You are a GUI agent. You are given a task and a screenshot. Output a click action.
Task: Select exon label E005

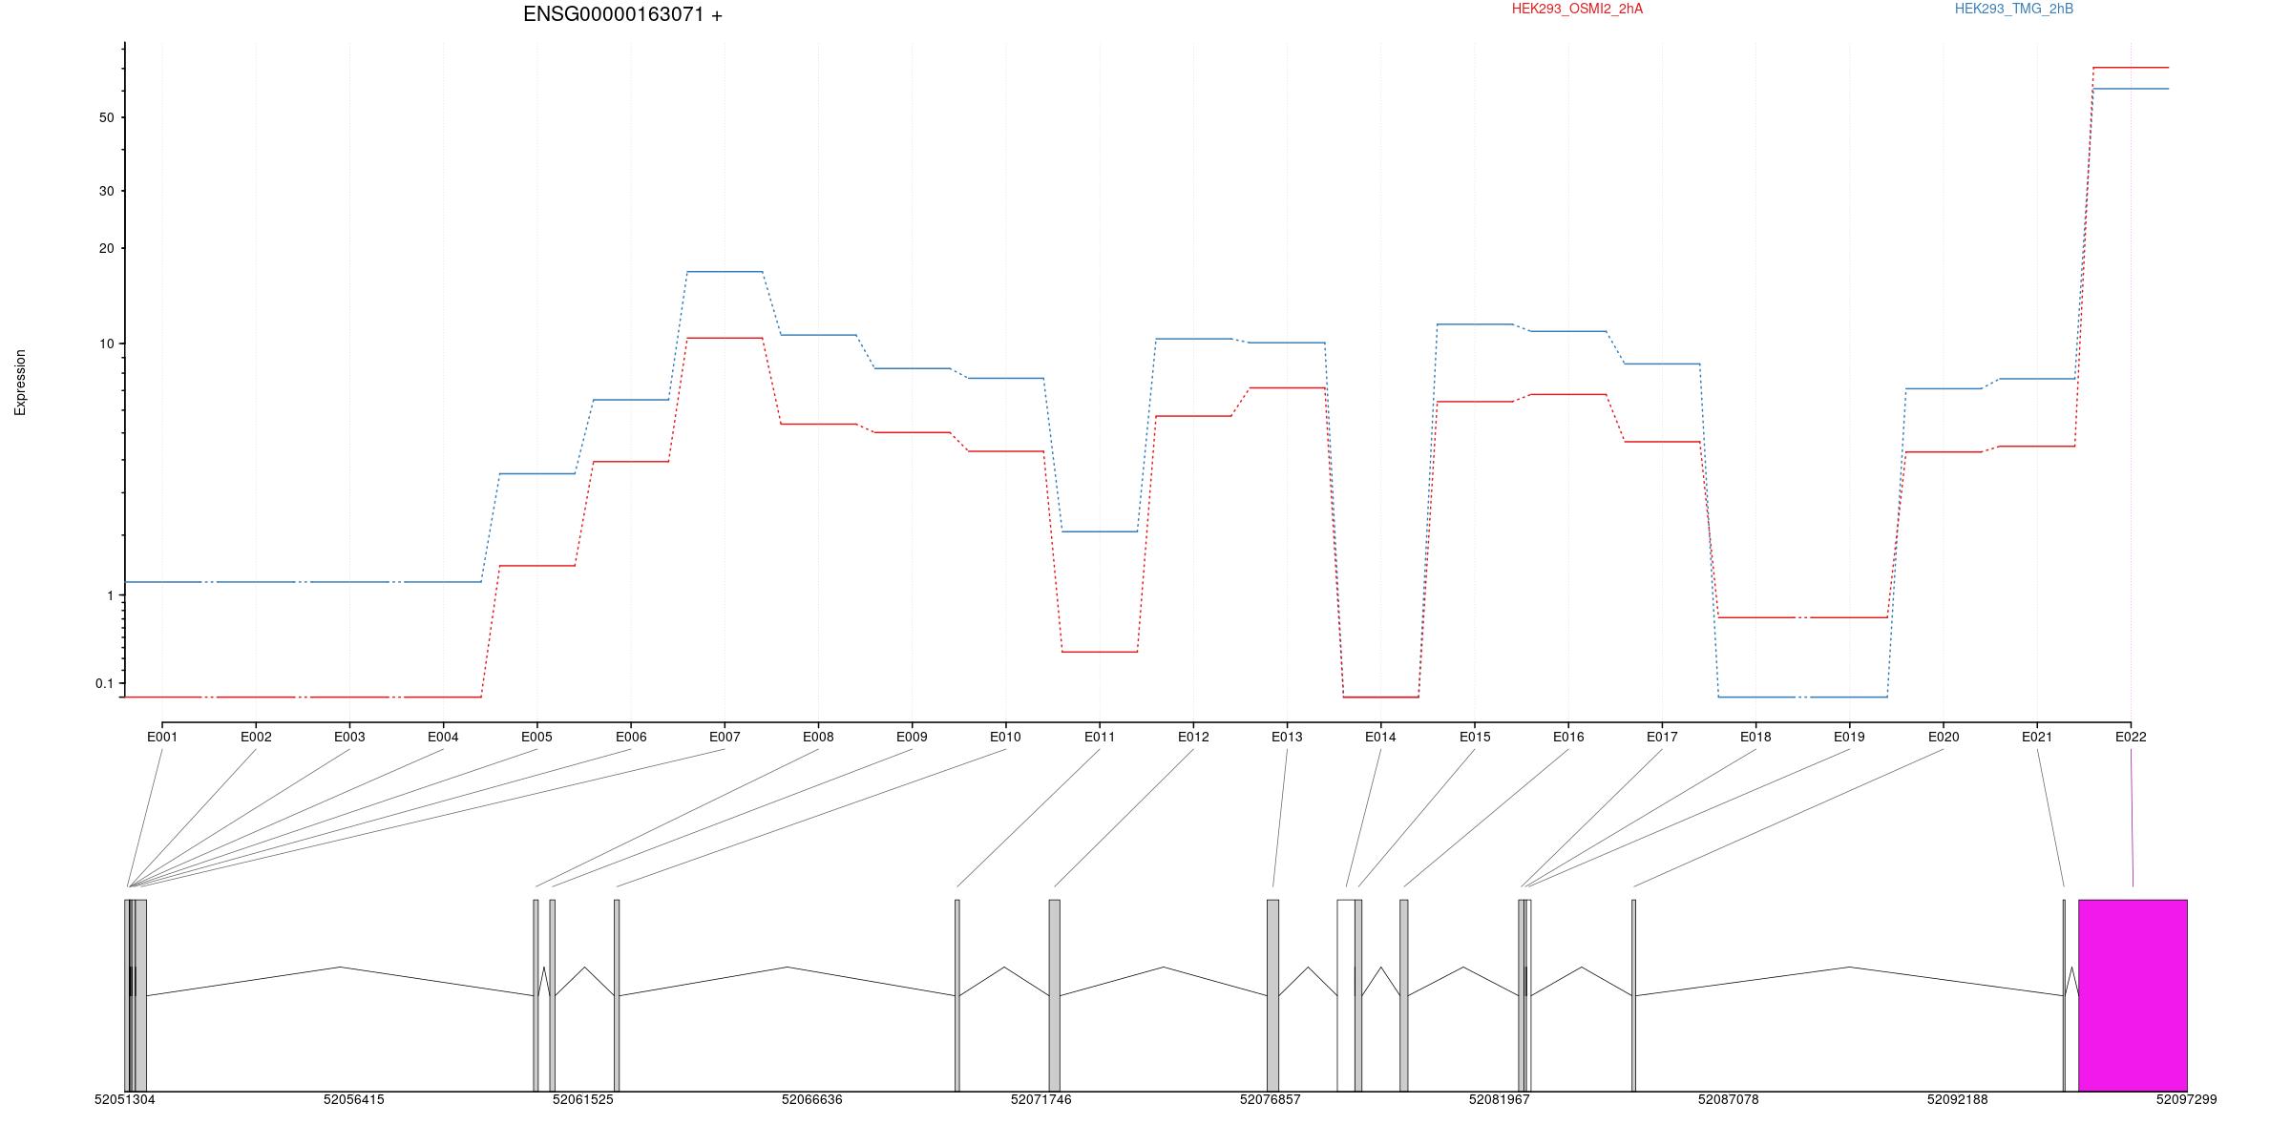536,737
